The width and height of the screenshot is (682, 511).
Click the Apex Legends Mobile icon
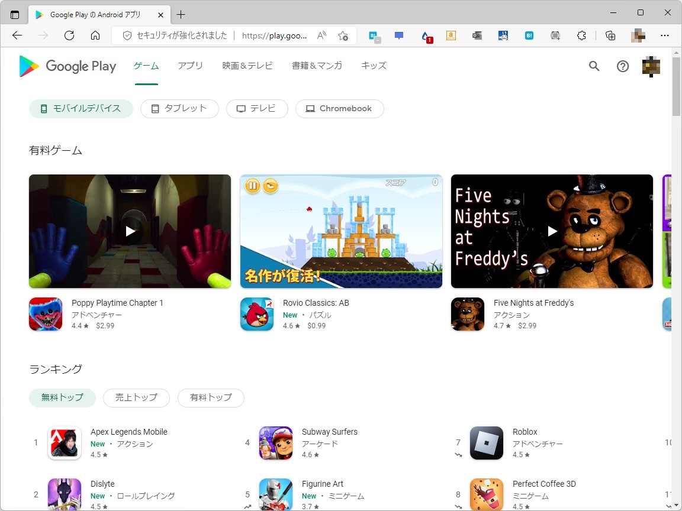click(x=65, y=443)
